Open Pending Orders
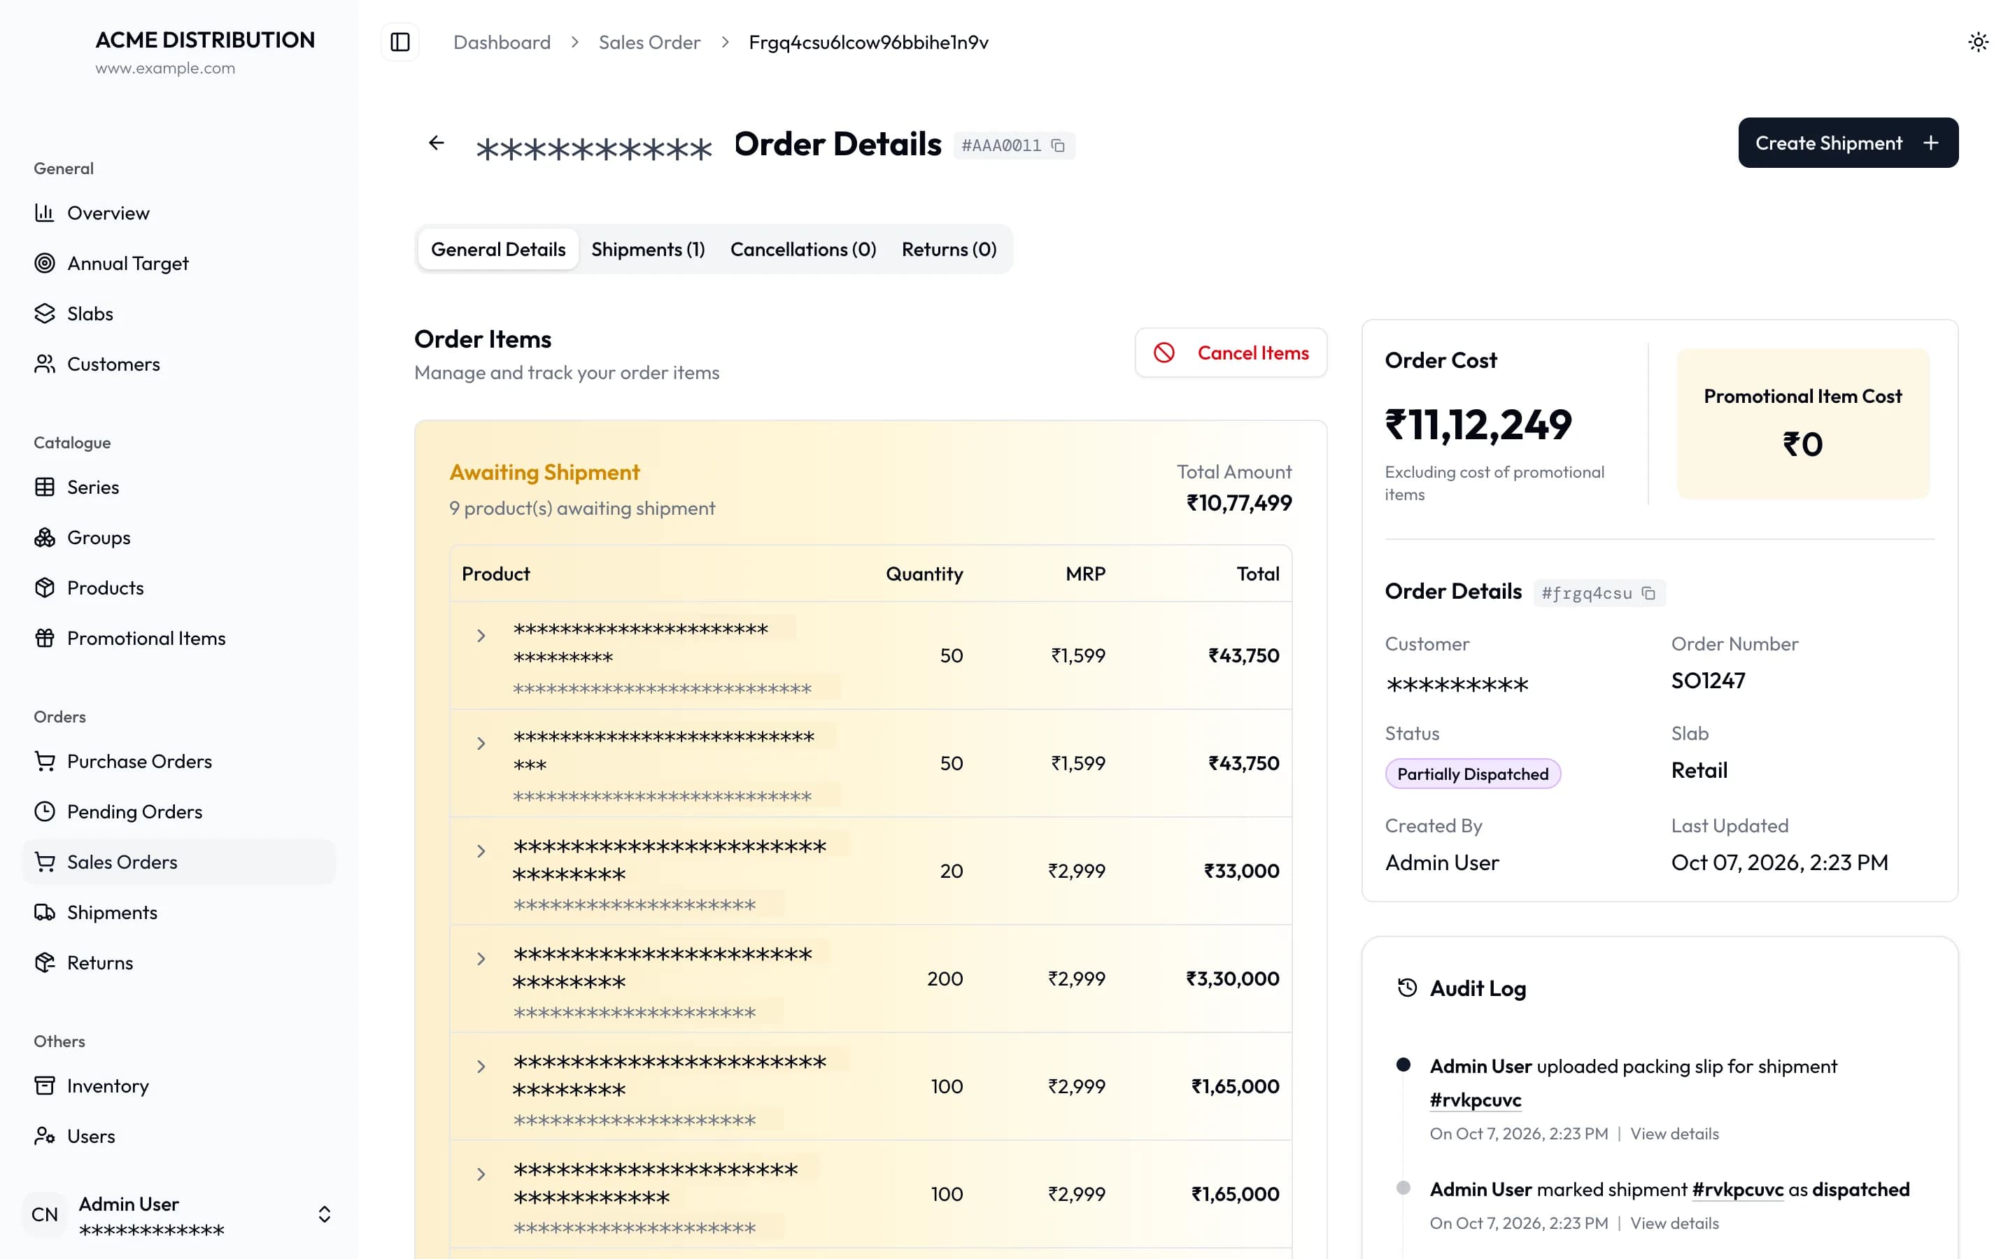2015x1259 pixels. point(178,811)
